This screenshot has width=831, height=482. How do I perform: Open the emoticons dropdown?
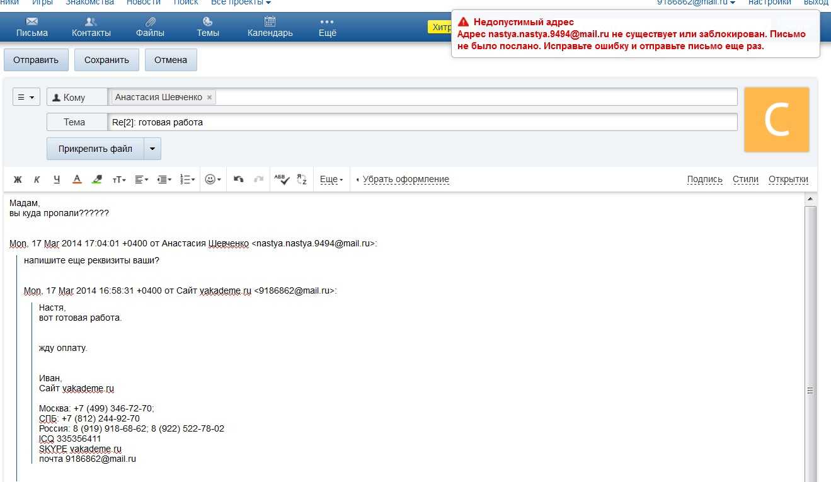(x=213, y=180)
